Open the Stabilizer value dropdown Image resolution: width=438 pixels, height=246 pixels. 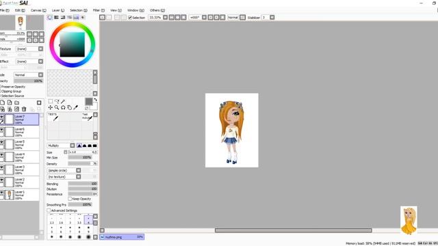pos(272,17)
